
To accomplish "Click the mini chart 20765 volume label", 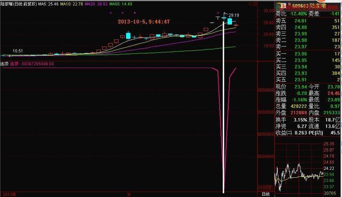I will pos(330,193).
